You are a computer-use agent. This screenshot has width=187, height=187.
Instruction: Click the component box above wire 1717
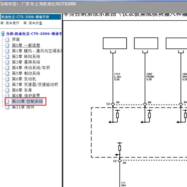coord(115,43)
